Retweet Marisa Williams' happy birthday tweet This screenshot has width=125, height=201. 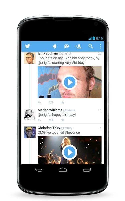[51, 120]
